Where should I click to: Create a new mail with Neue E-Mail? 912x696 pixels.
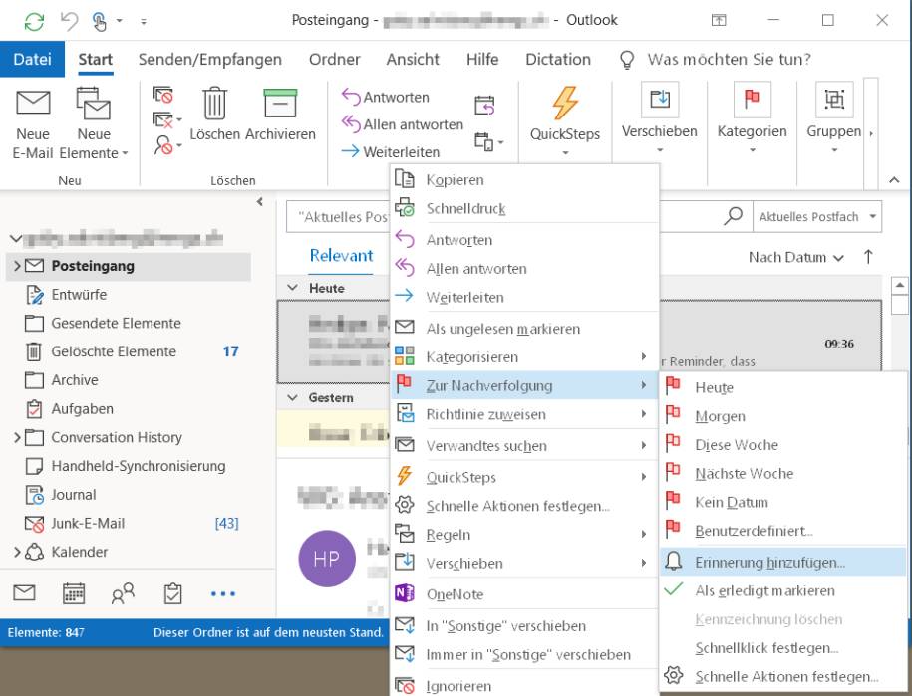coord(33,124)
